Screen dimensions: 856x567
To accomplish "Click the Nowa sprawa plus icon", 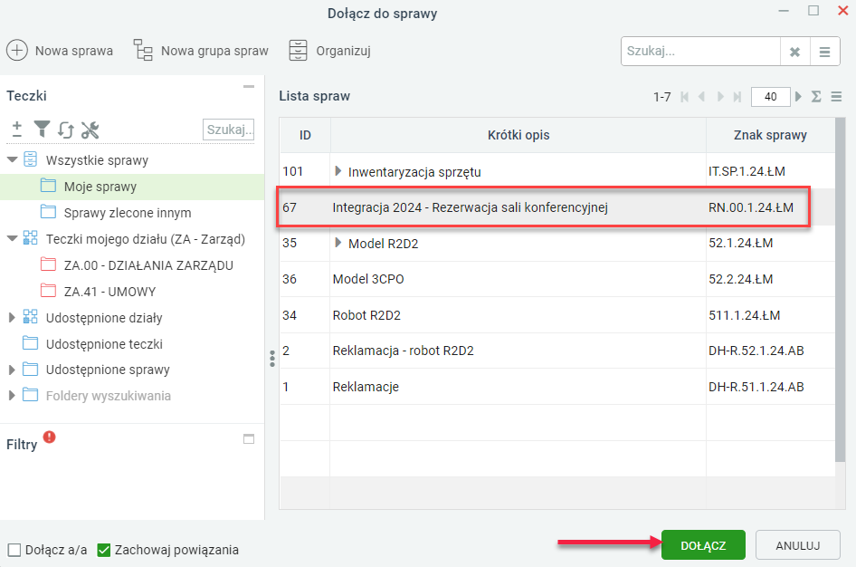I will [17, 50].
